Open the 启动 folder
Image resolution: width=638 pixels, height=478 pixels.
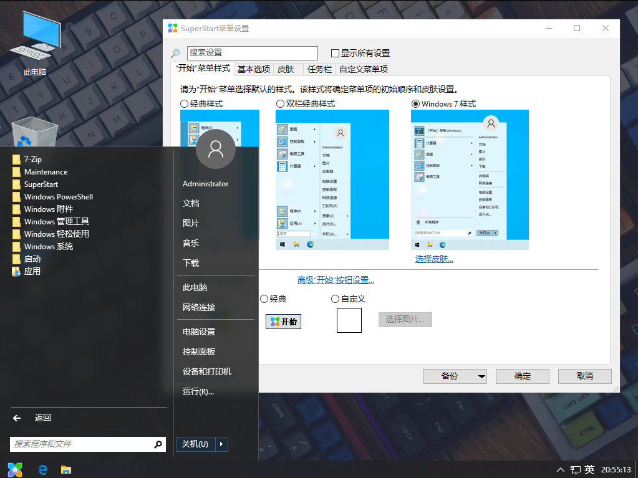(26, 259)
